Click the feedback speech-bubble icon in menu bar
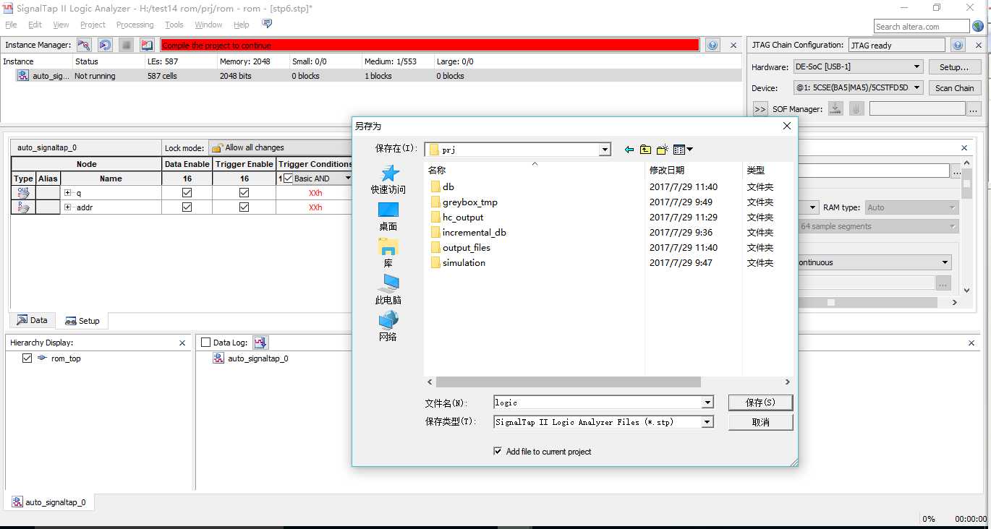Image resolution: width=991 pixels, height=529 pixels. click(267, 24)
